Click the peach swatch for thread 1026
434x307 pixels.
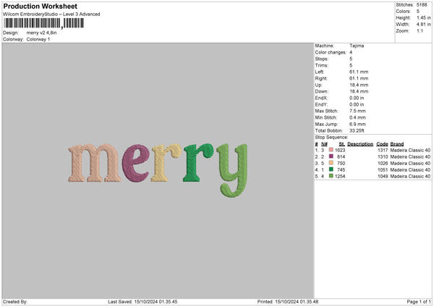[x=331, y=163]
